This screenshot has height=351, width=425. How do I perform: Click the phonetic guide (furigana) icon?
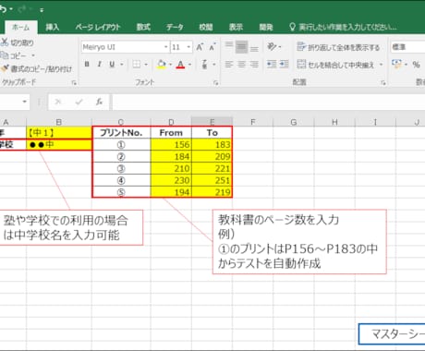point(204,64)
